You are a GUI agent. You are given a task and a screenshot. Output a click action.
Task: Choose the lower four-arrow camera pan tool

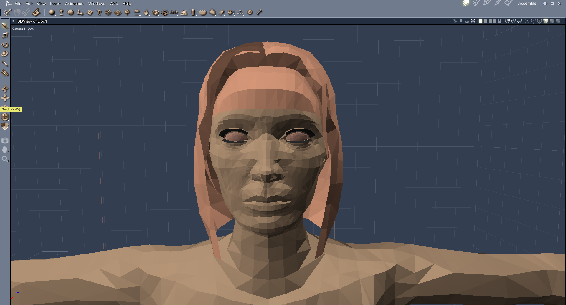pyautogui.click(x=5, y=98)
